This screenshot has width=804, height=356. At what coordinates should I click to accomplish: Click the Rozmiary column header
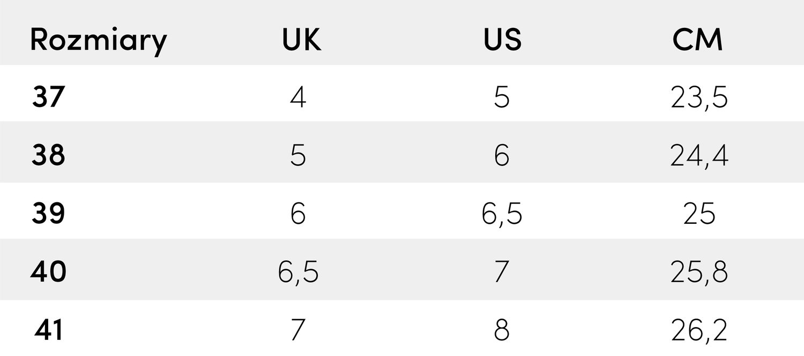point(98,41)
